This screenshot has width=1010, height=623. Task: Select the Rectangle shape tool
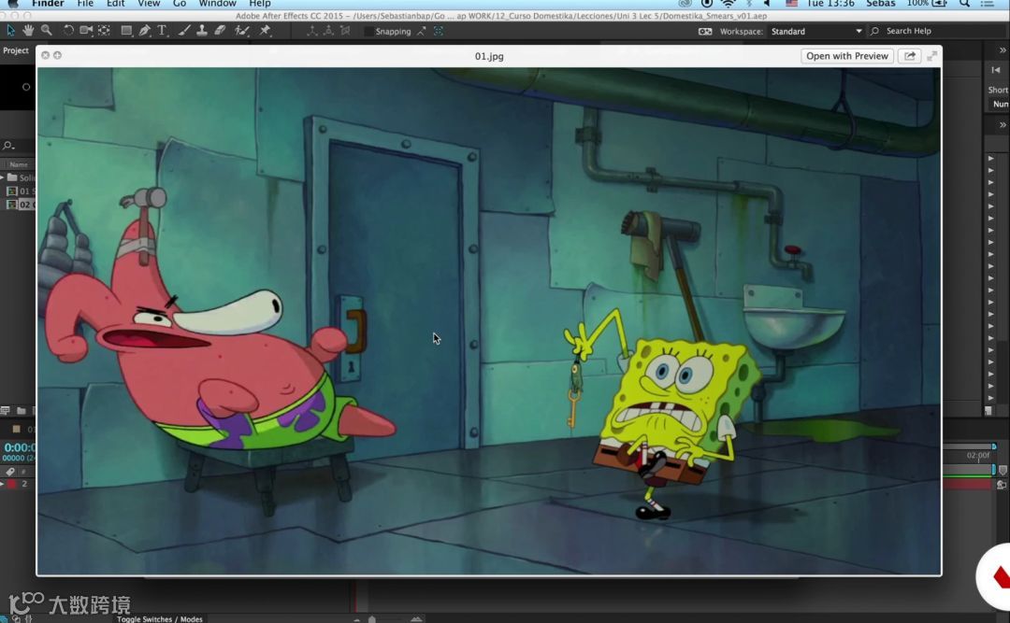[x=126, y=30]
